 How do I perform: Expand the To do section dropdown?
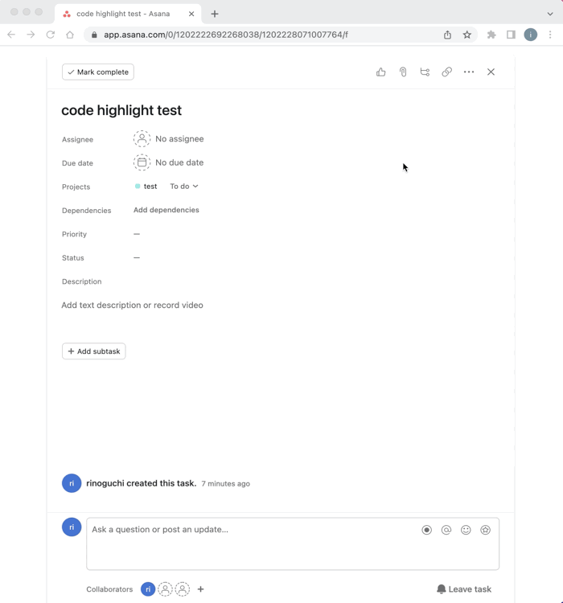(x=184, y=187)
